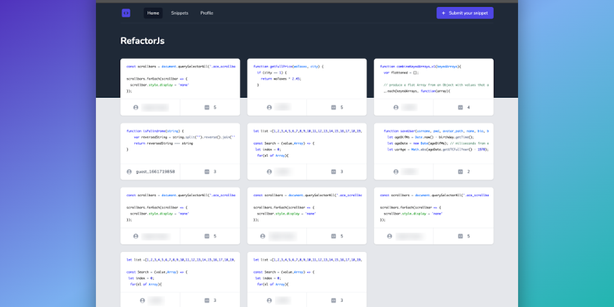Click the comment icon on getFullPrice snippet card
The width and height of the screenshot is (614, 307).
(333, 107)
